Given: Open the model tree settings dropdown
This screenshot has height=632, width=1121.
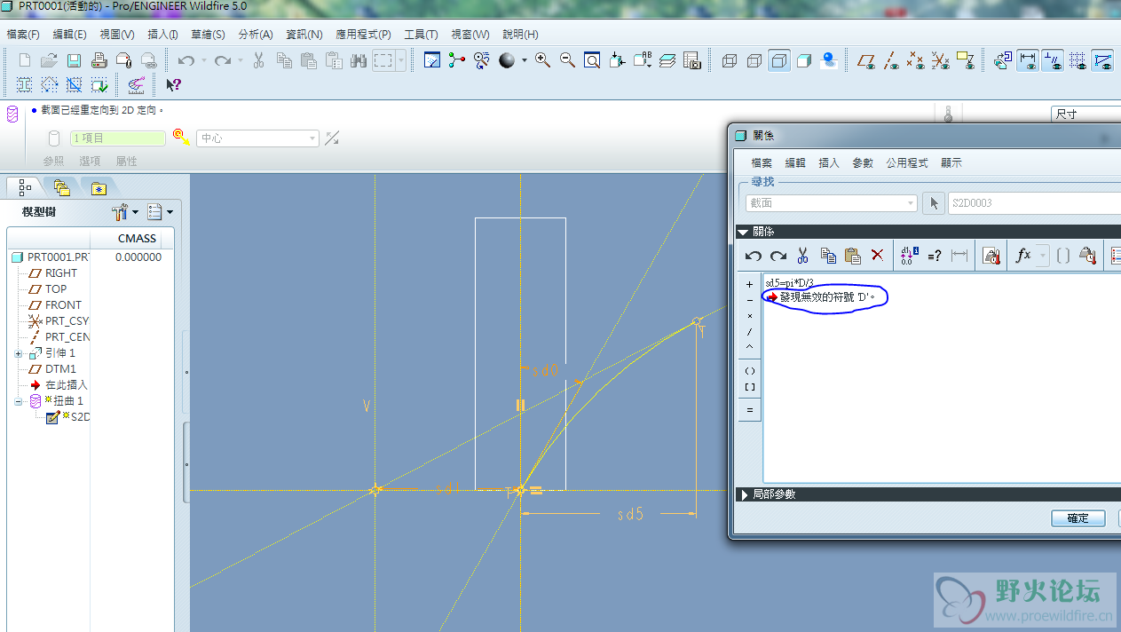Looking at the screenshot, I should coord(125,212).
